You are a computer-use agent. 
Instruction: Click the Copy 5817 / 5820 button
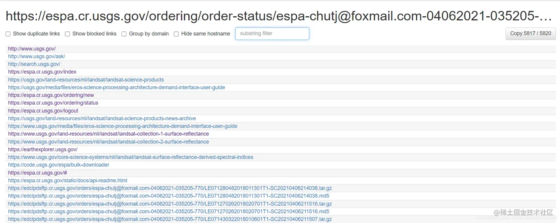[x=530, y=34]
